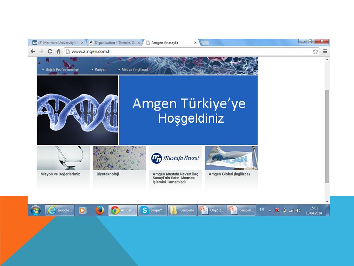Image resolution: width=354 pixels, height=266 pixels.
Task: Open the network signal tray icon
Action: pos(291,210)
